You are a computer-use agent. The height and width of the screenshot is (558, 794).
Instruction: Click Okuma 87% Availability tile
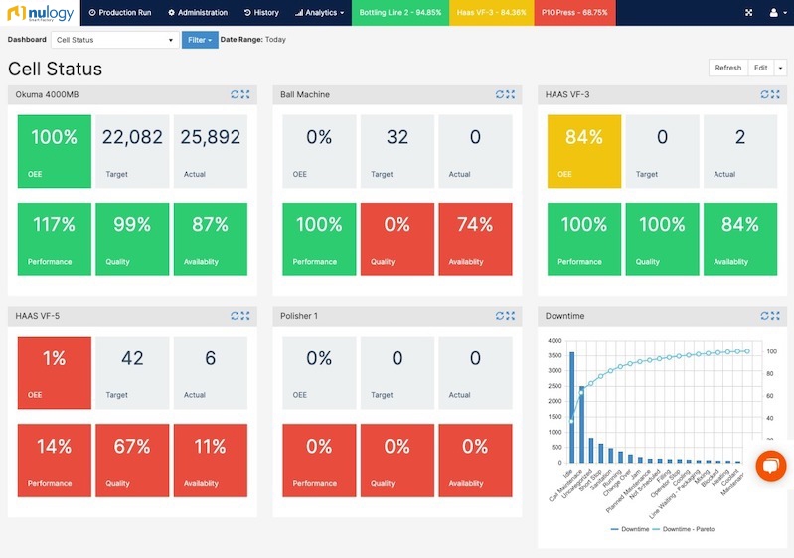coord(210,239)
